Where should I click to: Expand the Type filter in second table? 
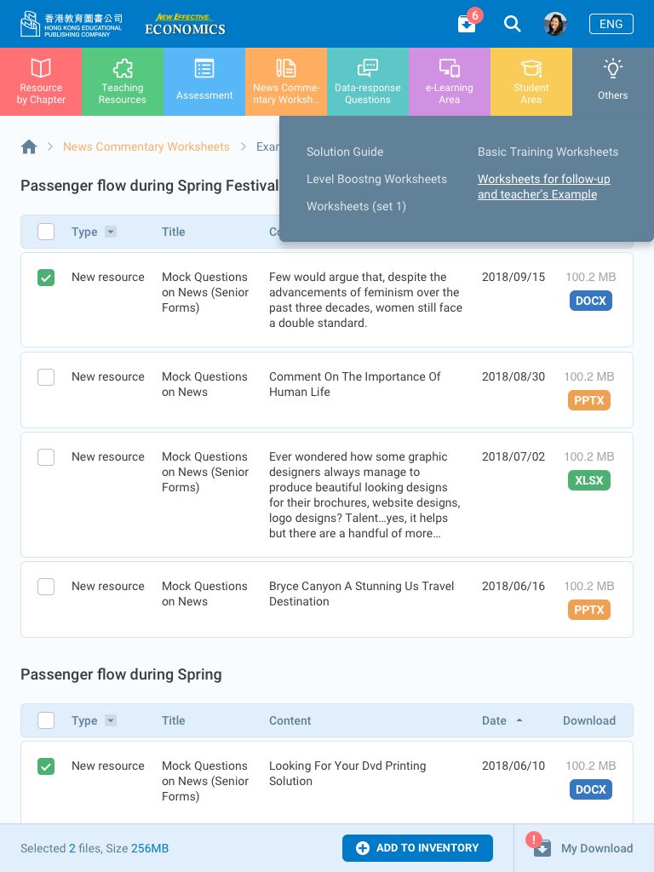[111, 720]
